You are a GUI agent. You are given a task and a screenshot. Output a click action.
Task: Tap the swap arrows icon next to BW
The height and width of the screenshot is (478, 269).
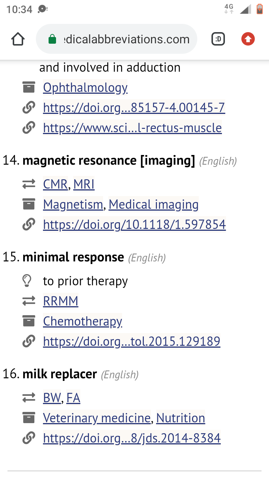[x=29, y=398]
